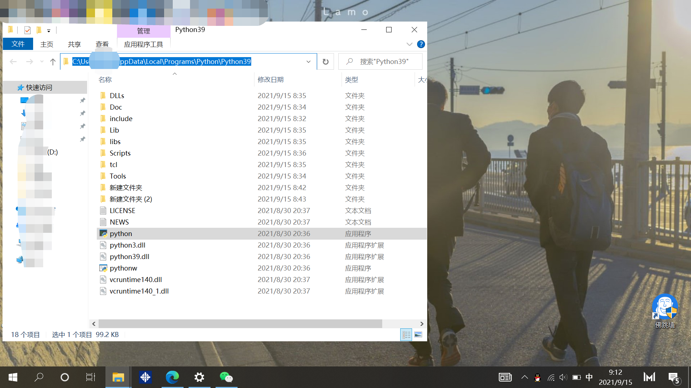
Task: Open recent locations dropdown arrow
Action: [x=42, y=62]
